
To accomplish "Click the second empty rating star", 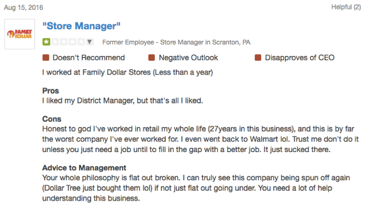I will 55,42.
